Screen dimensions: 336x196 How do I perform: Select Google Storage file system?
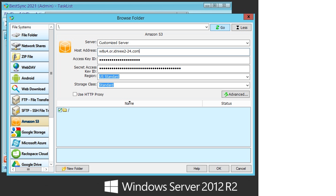(30, 132)
